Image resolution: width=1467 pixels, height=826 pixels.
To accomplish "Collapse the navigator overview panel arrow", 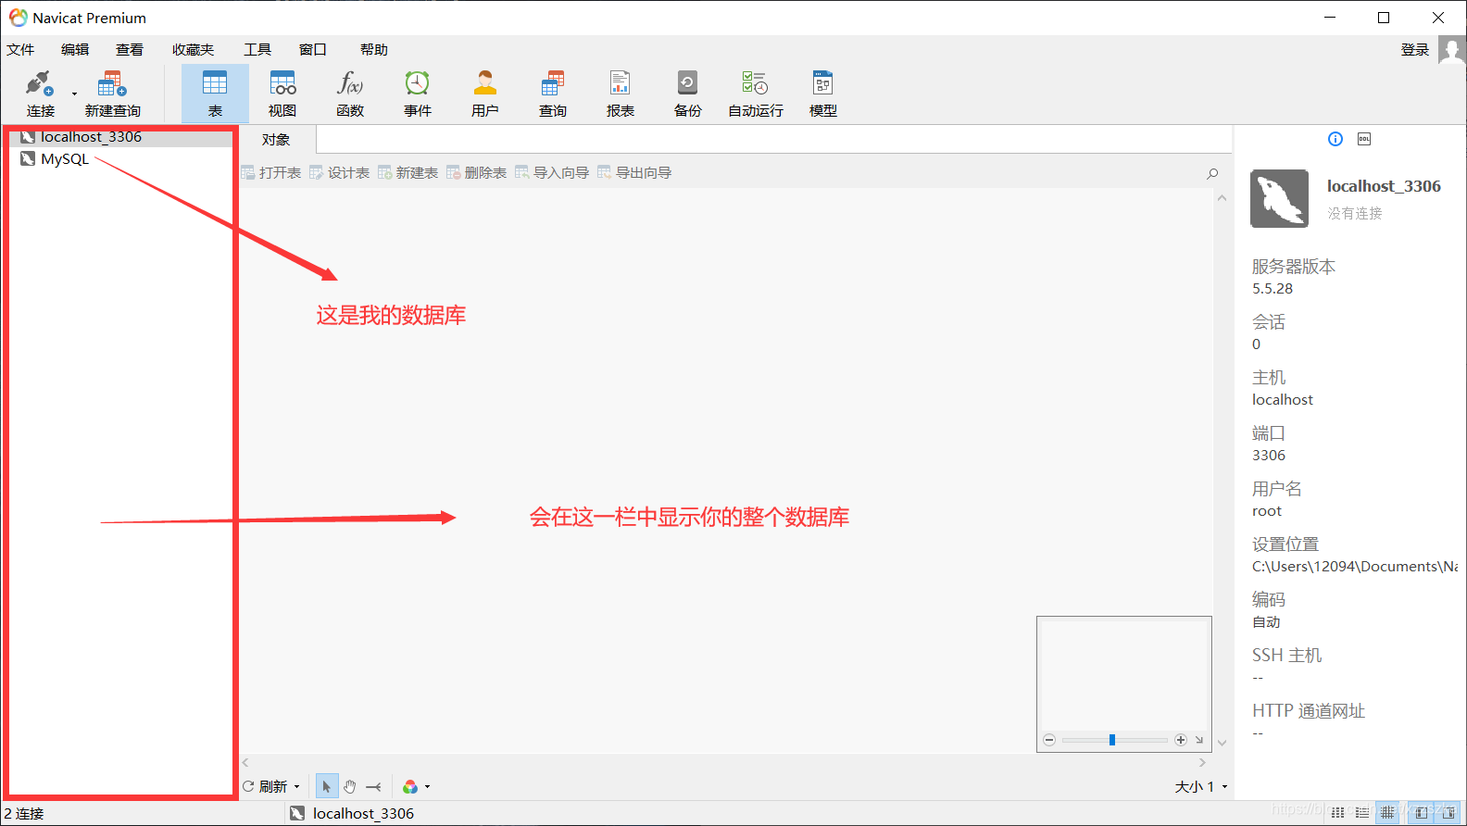I will 1199,740.
